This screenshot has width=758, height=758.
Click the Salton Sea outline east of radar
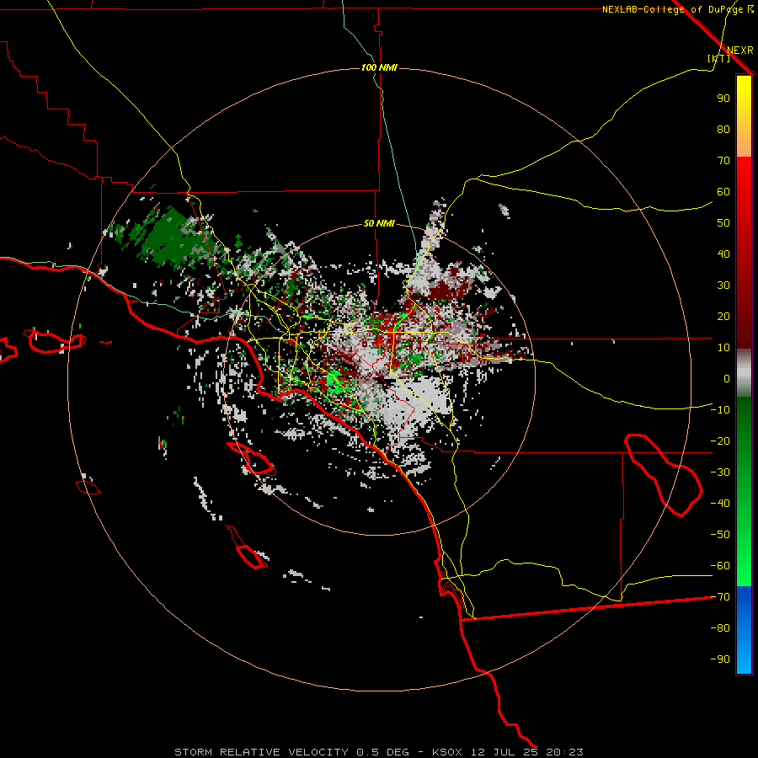(663, 475)
